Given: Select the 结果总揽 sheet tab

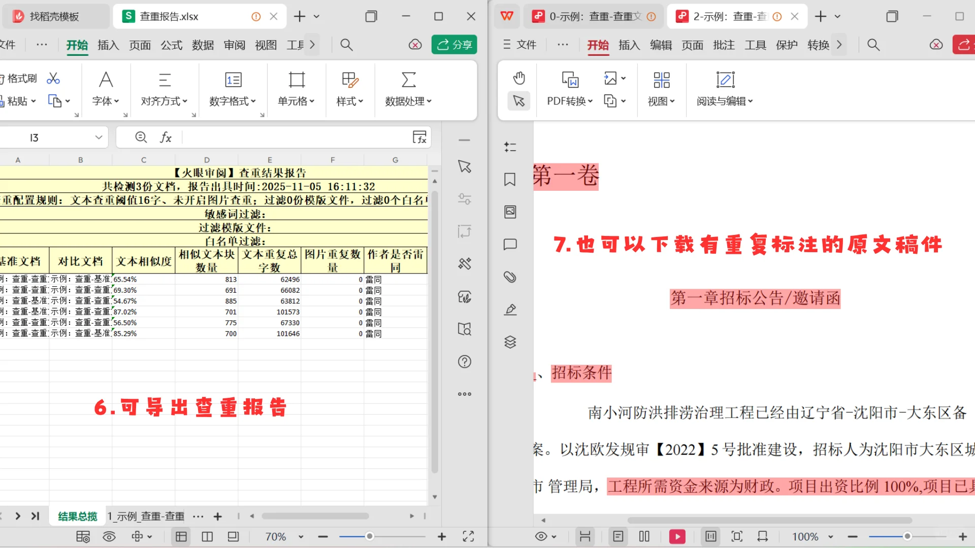Looking at the screenshot, I should click(x=77, y=516).
